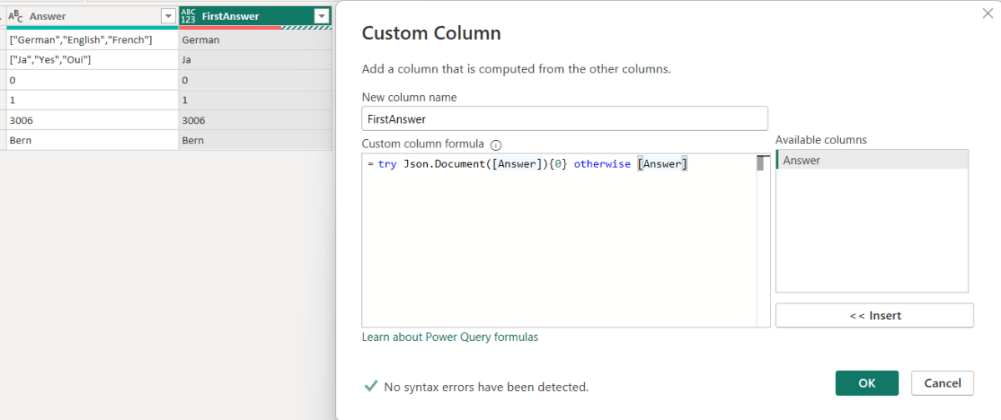The width and height of the screenshot is (1001, 420).
Task: Select cell ["Ja","Yes","Oui"]
Action: pyautogui.click(x=92, y=60)
